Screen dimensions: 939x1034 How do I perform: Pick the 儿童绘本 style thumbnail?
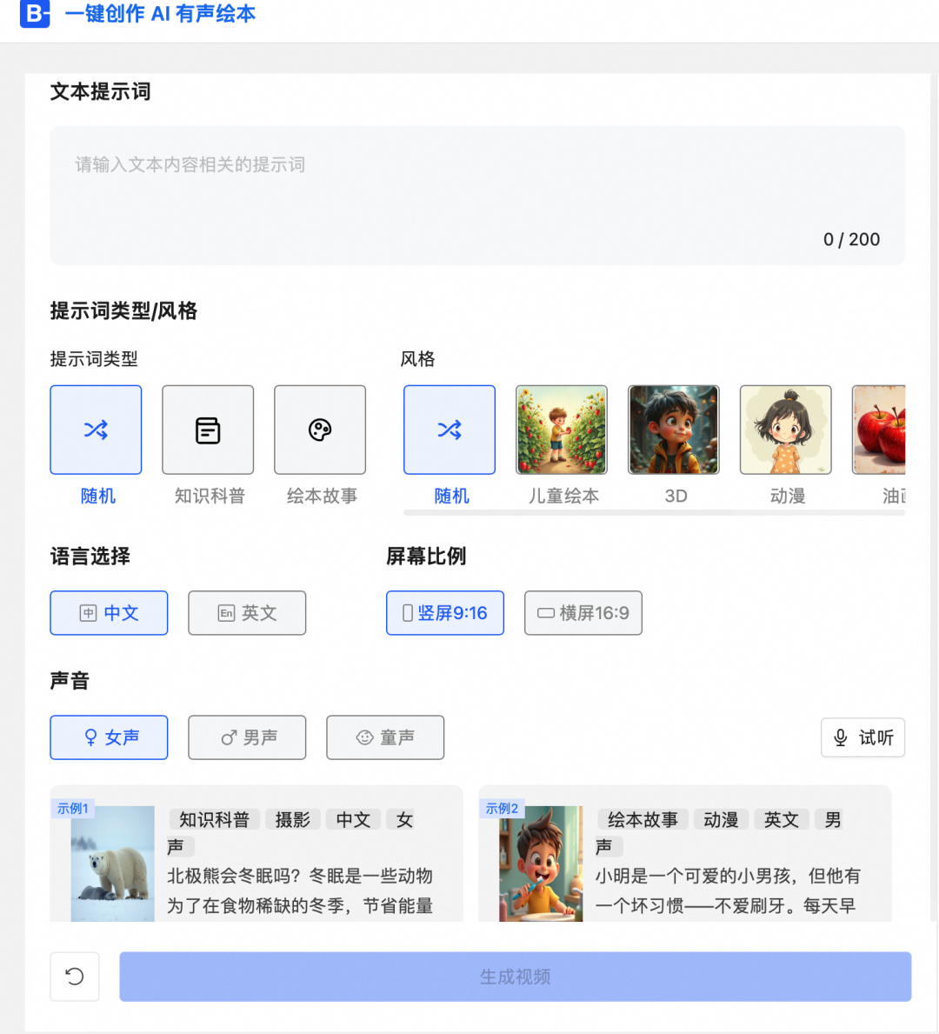[561, 430]
